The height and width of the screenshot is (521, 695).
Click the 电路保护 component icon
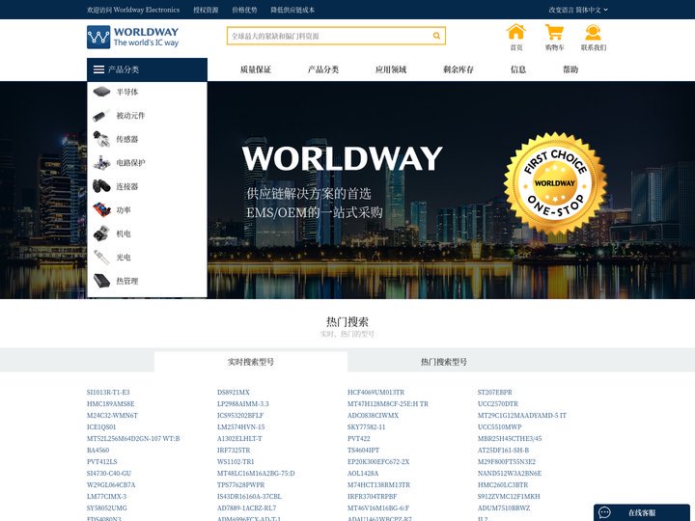tap(101, 163)
